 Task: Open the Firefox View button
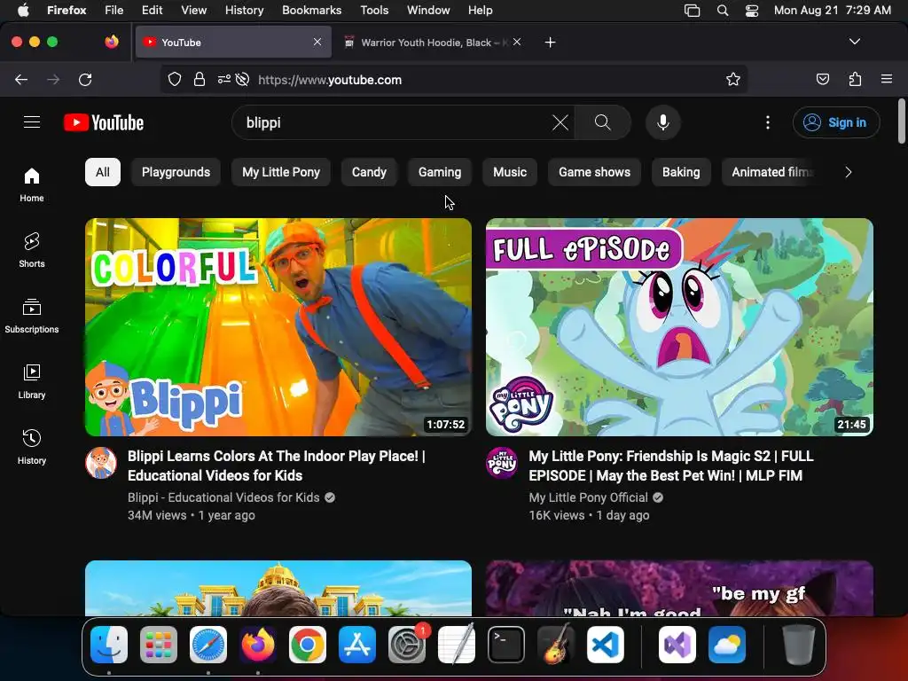pos(112,42)
